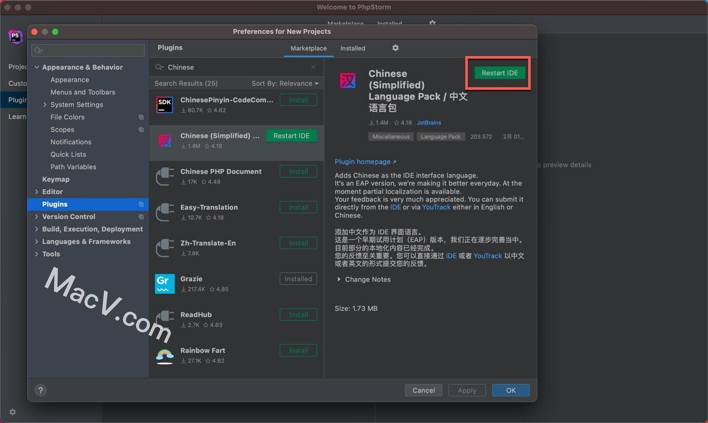708x423 pixels.
Task: Select Projects item in Welcome window sidebar
Action: tap(18, 66)
